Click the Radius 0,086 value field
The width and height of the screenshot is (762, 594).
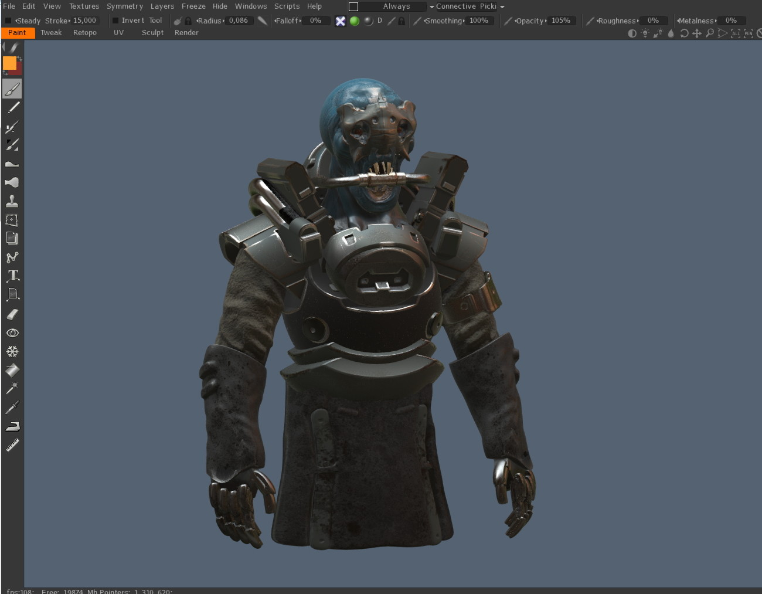tap(239, 21)
